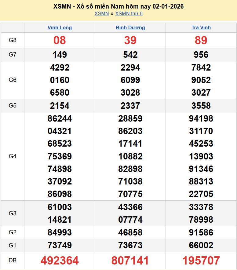Select the ĐB row label
This screenshot has height=270, width=237.
tap(13, 261)
